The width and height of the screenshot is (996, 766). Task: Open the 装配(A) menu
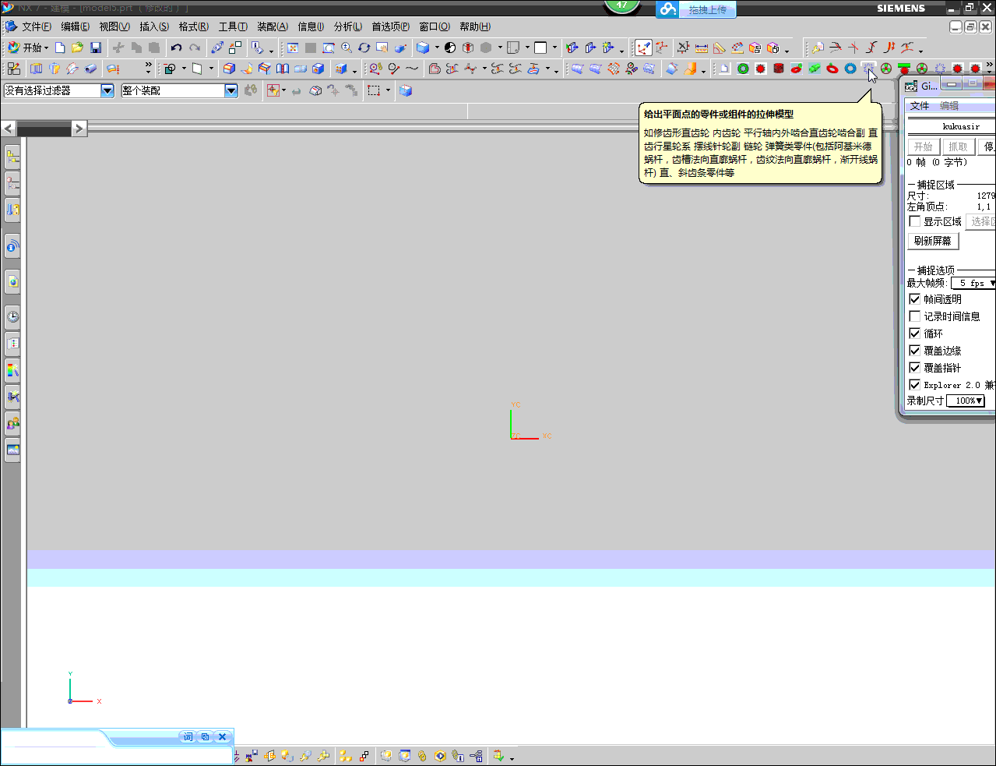[273, 26]
